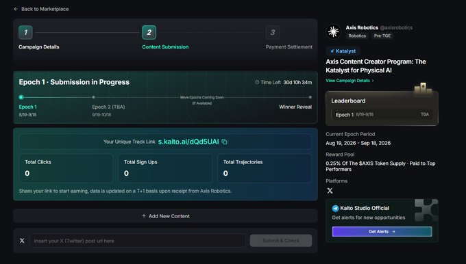This screenshot has height=264, width=466.
Task: Click the Axis Content Creator Program title
Action: (x=376, y=66)
